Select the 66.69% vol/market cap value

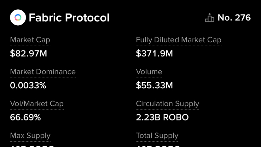(25, 117)
